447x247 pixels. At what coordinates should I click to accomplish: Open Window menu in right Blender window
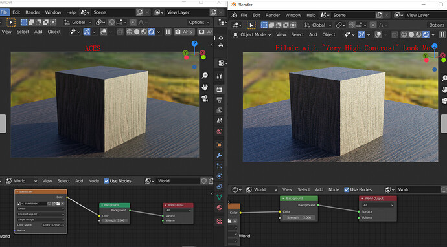293,15
